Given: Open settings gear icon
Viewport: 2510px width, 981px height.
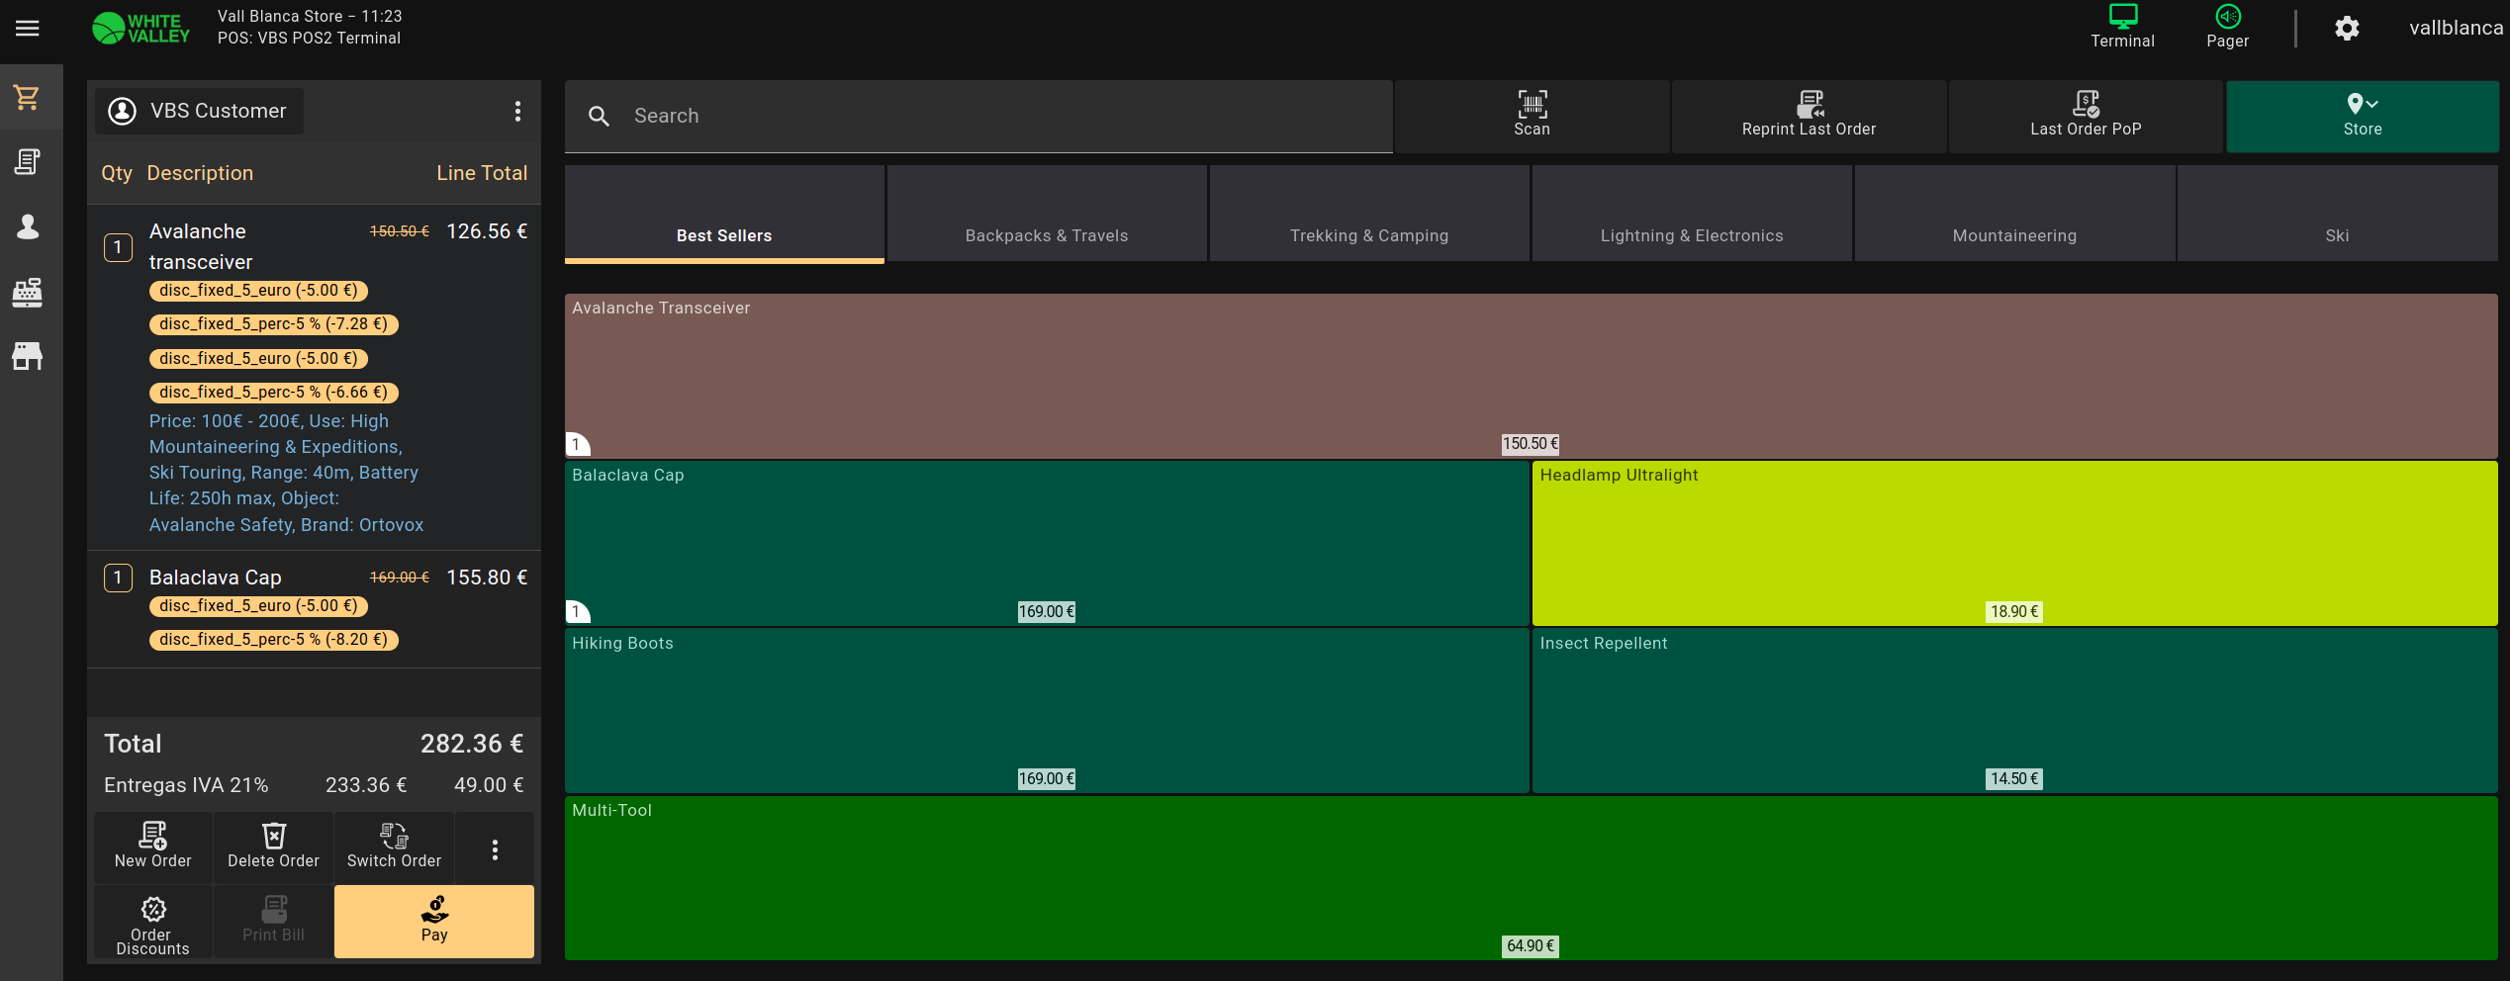Looking at the screenshot, I should coord(2347,29).
